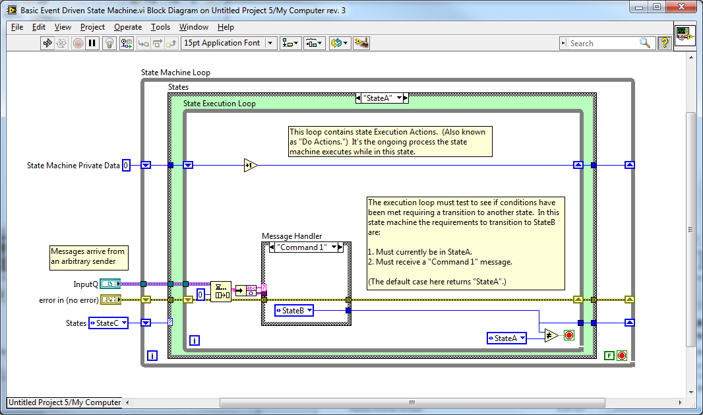
Task: Open the Project menu
Action: pyautogui.click(x=92, y=27)
